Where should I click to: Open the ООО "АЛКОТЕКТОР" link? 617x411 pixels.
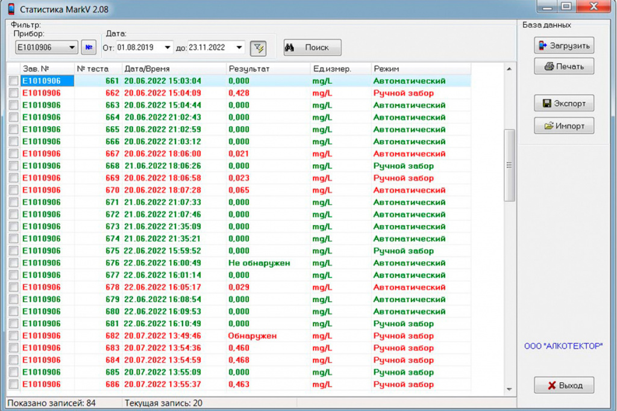coord(563,346)
